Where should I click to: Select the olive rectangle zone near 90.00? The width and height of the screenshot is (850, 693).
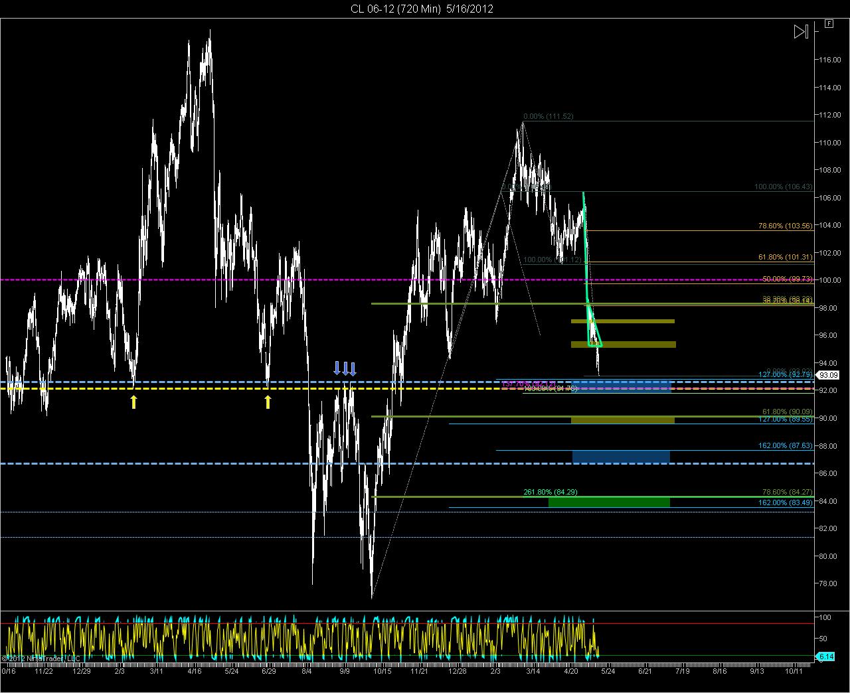click(x=623, y=420)
